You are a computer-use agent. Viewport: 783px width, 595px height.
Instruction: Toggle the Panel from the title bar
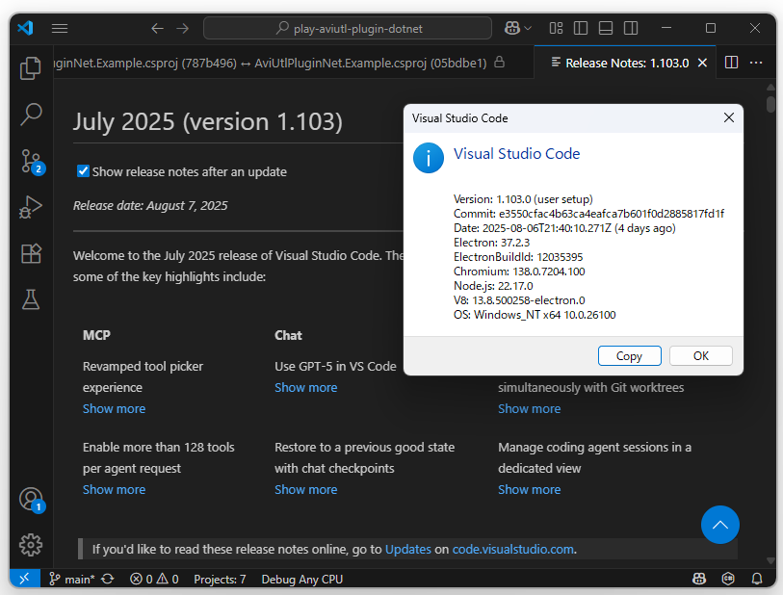[604, 28]
